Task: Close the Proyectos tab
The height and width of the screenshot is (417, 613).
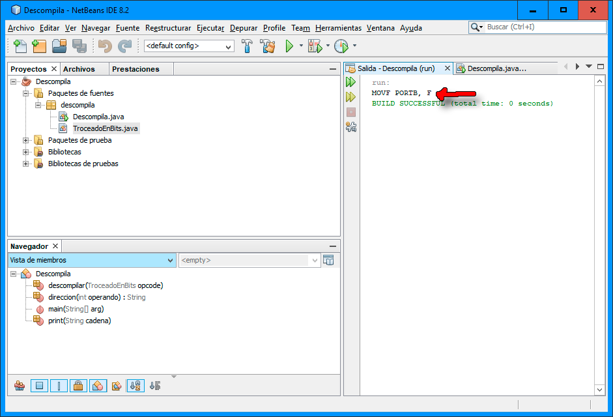Action: click(54, 69)
